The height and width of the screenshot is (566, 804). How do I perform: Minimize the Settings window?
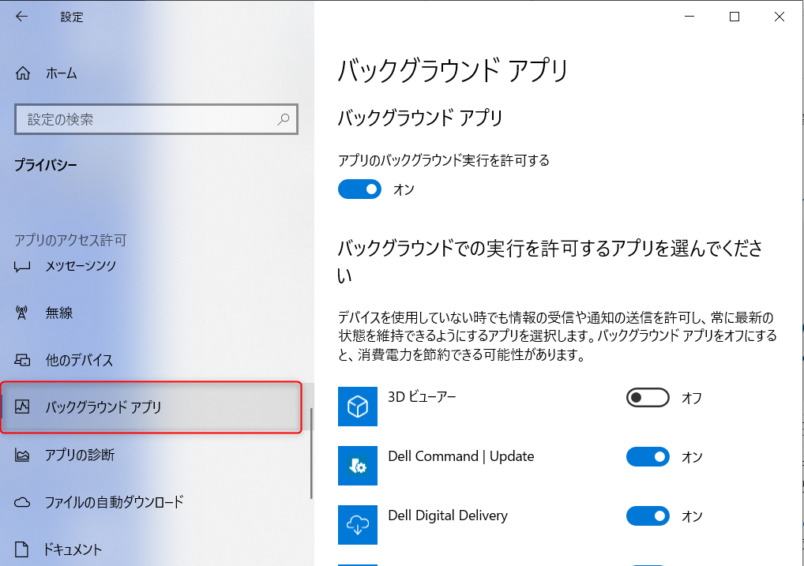689,17
